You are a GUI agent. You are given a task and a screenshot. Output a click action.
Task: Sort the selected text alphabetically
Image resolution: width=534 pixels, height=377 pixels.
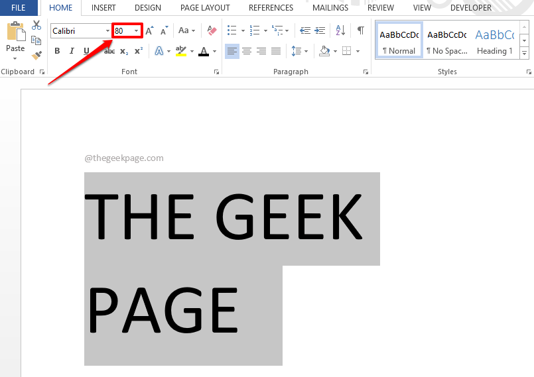click(x=340, y=31)
